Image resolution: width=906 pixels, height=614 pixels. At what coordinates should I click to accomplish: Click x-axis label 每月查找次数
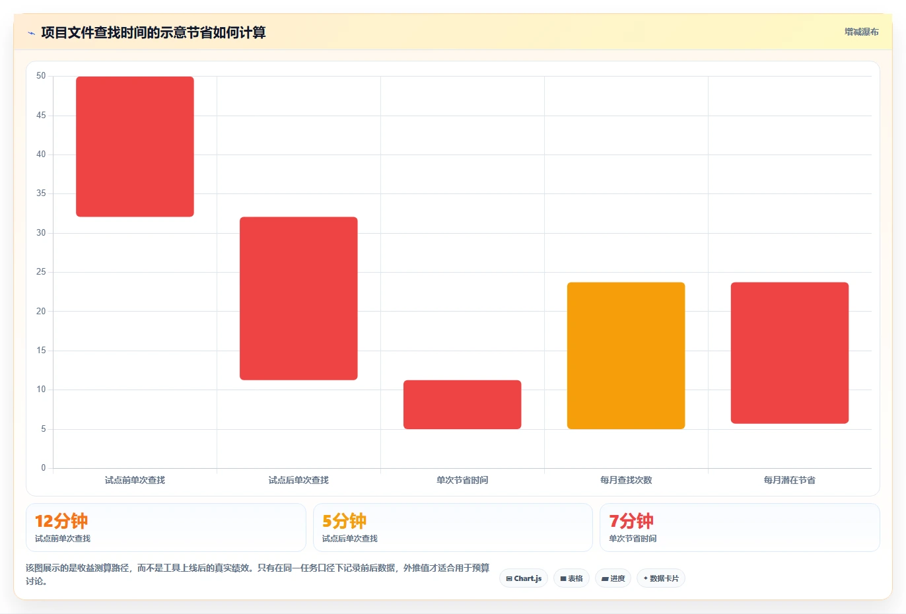point(626,480)
